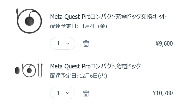Screen dimensions: 191x105
Task: Click chevron arrow beside ¥9,600 item quantity
Action: click(x=68, y=43)
